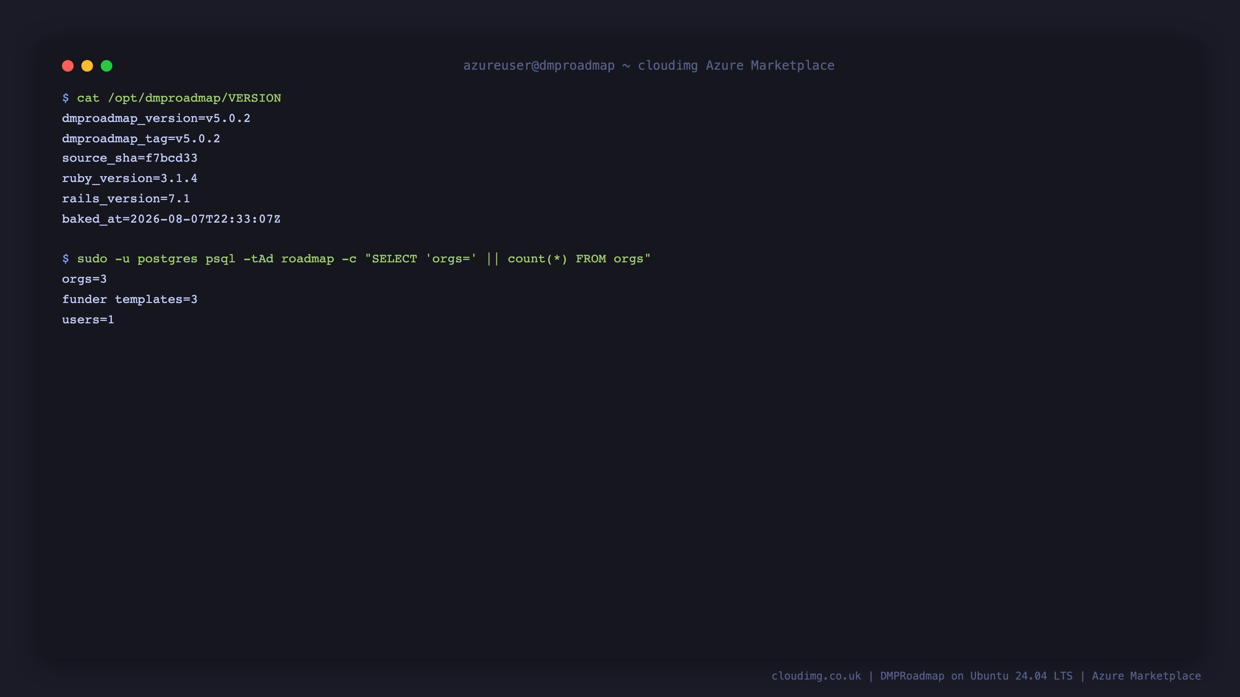
Task: Click the source_sha=f7bcd33 line
Action: (130, 158)
